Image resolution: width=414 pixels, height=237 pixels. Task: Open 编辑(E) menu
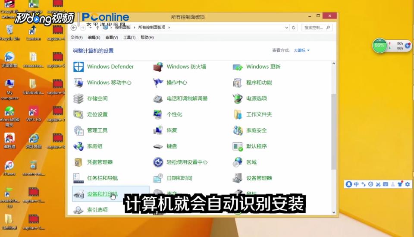[x=94, y=38]
